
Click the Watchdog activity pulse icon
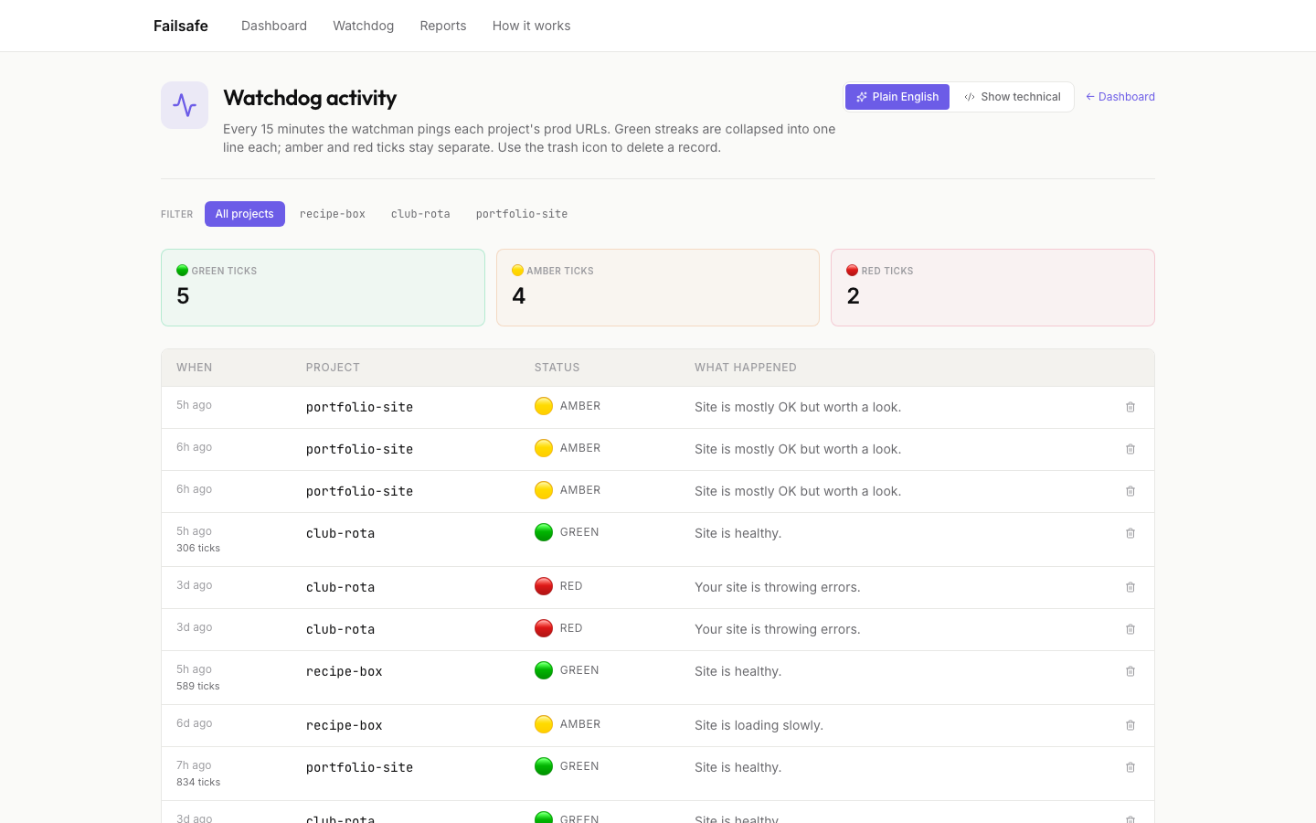tap(185, 105)
